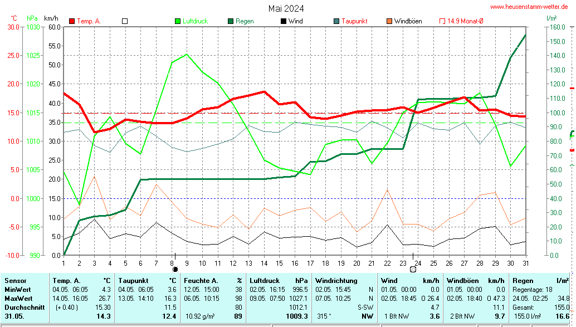The height and width of the screenshot is (327, 576).
Task: Open the heusenstamm-wetter.de website link
Action: (529, 7)
